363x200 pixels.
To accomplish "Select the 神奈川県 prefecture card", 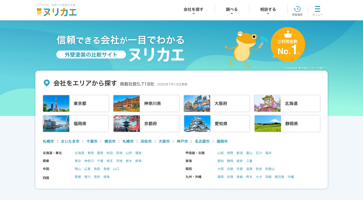I will point(146,103).
